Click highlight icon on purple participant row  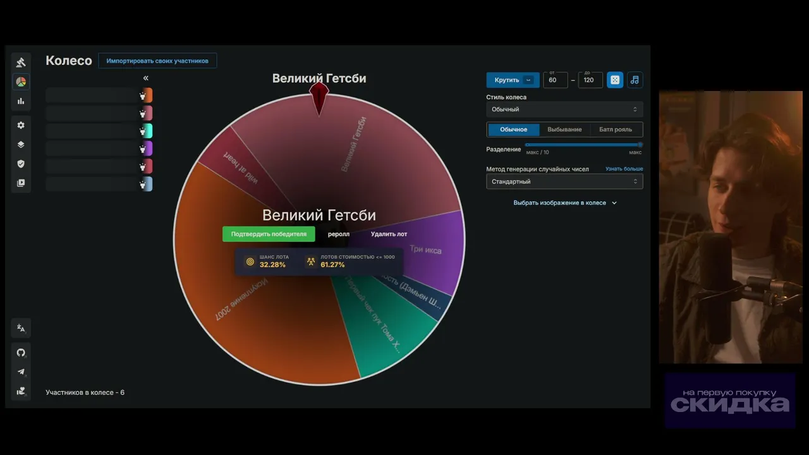pos(143,149)
